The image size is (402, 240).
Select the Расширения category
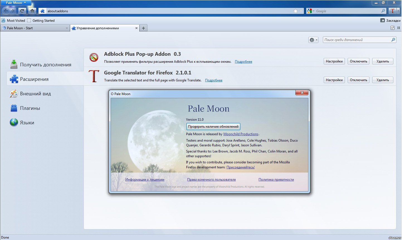pyautogui.click(x=45, y=79)
